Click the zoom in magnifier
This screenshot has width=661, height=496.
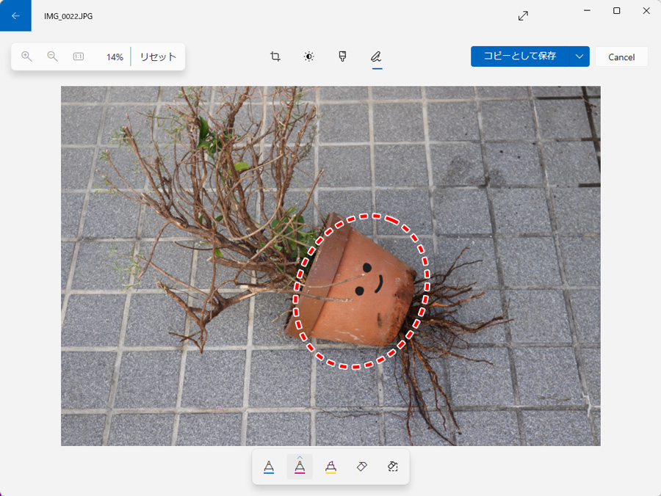[27, 56]
